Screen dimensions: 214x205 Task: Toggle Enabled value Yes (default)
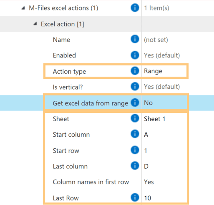click(178, 55)
